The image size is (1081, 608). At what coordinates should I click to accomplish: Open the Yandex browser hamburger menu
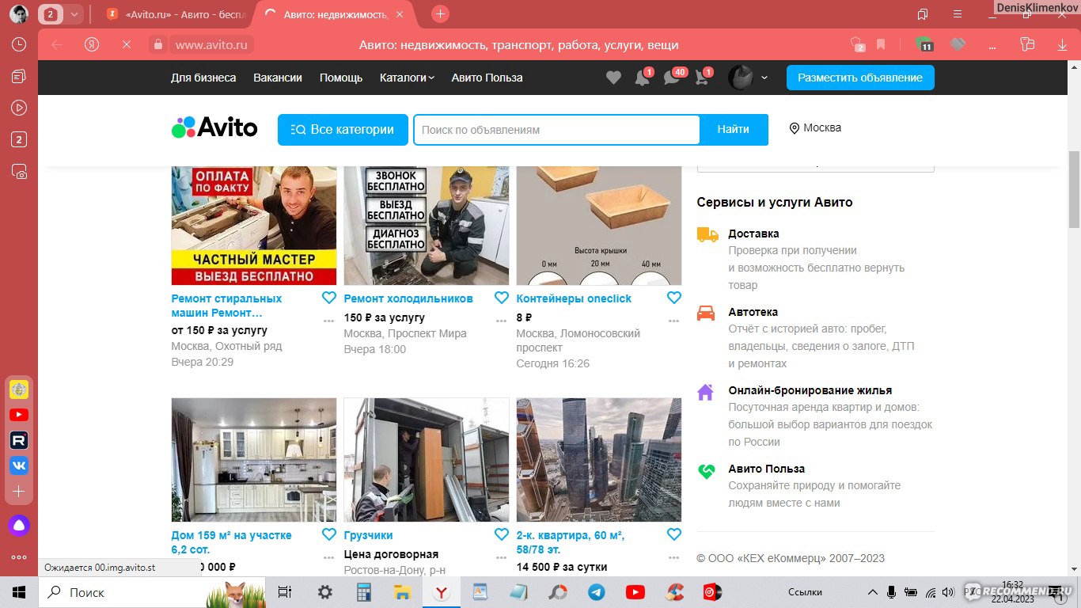(957, 14)
